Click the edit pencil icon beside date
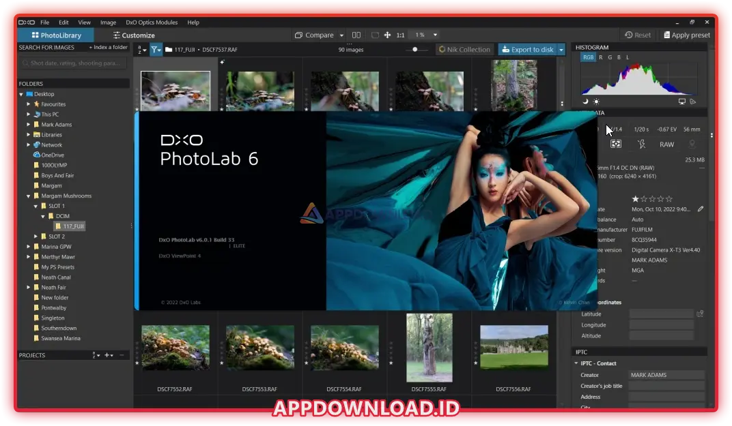 point(701,209)
